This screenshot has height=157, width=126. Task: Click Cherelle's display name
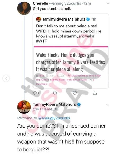click(40, 3)
